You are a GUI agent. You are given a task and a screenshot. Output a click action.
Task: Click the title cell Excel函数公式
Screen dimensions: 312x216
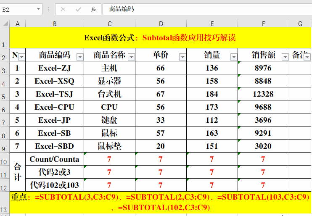160,38
